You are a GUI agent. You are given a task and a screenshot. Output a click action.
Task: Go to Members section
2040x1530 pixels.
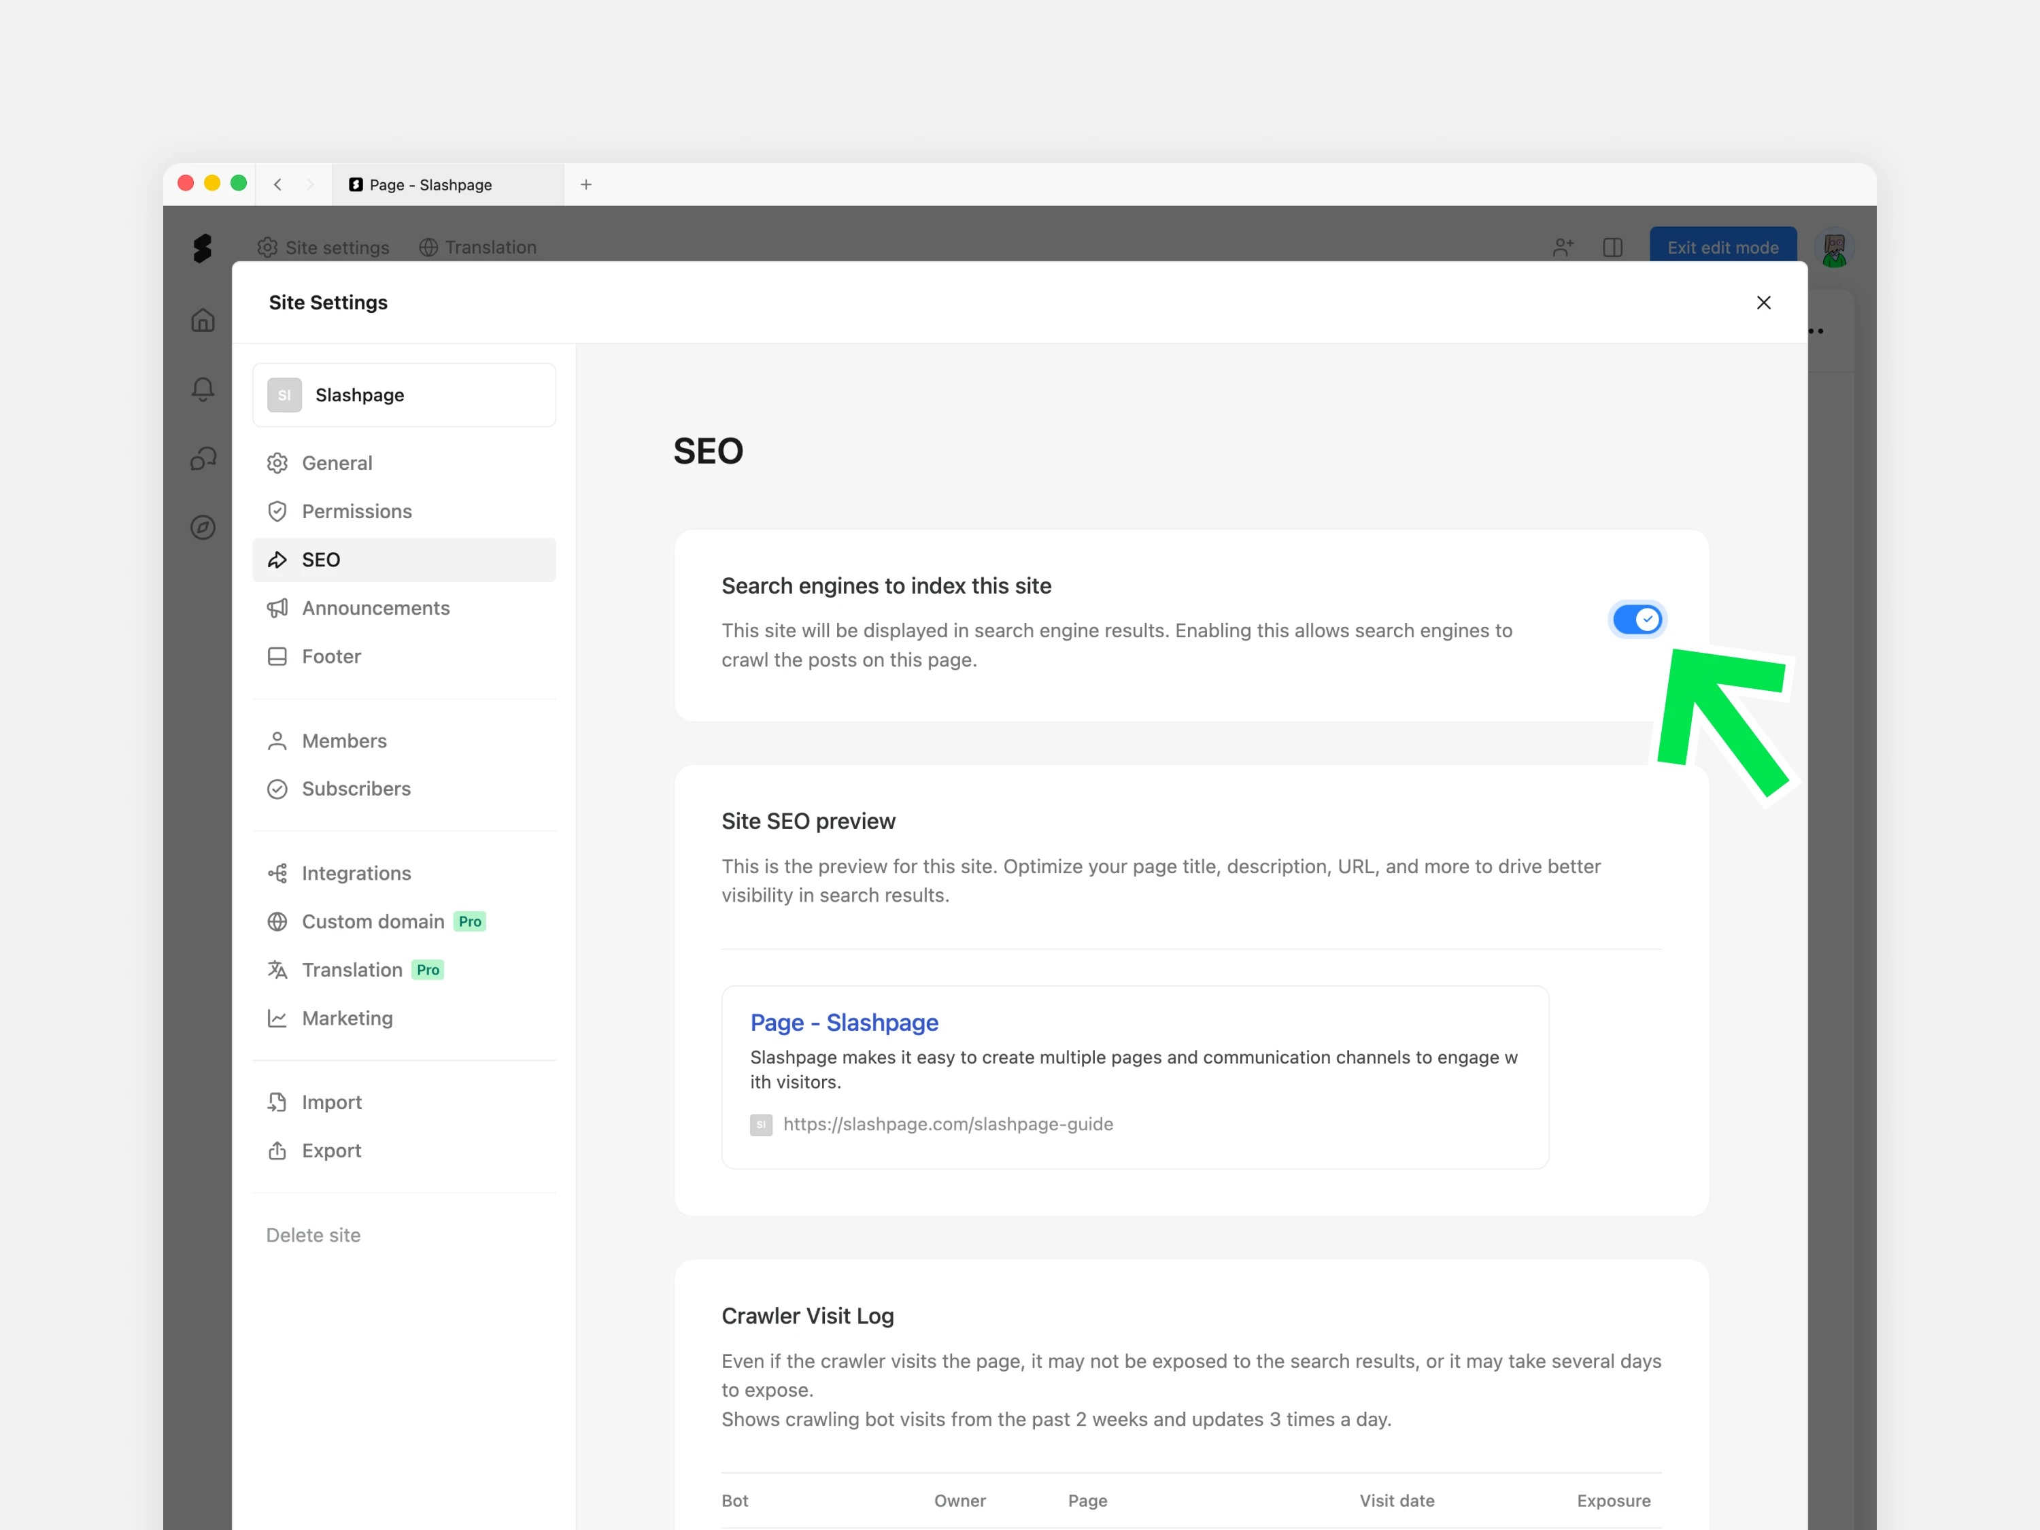tap(344, 741)
